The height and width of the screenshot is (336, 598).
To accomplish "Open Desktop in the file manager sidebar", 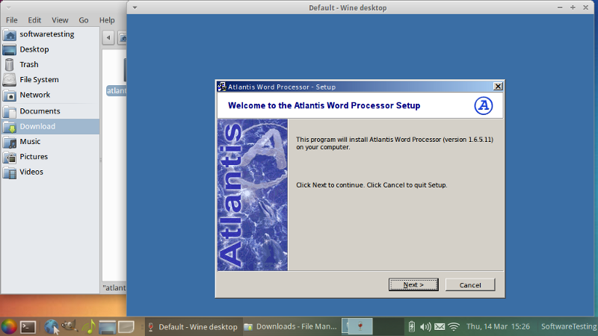I will point(50,49).
